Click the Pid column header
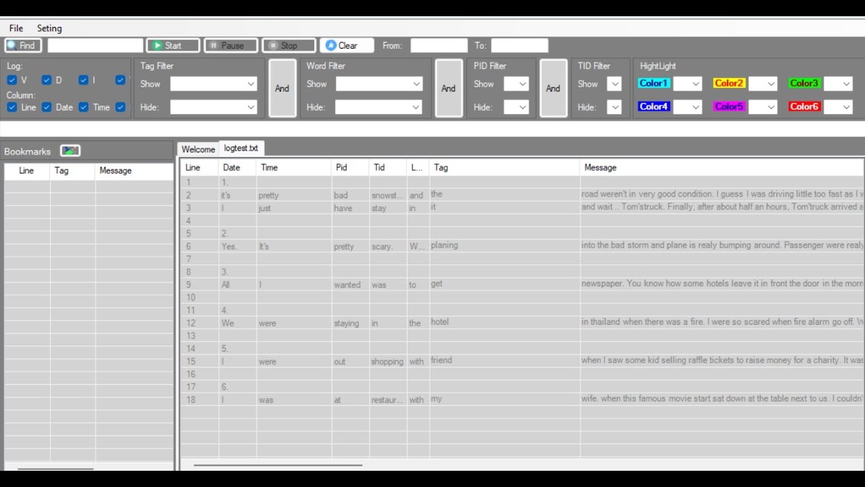This screenshot has height=487, width=865. click(350, 168)
